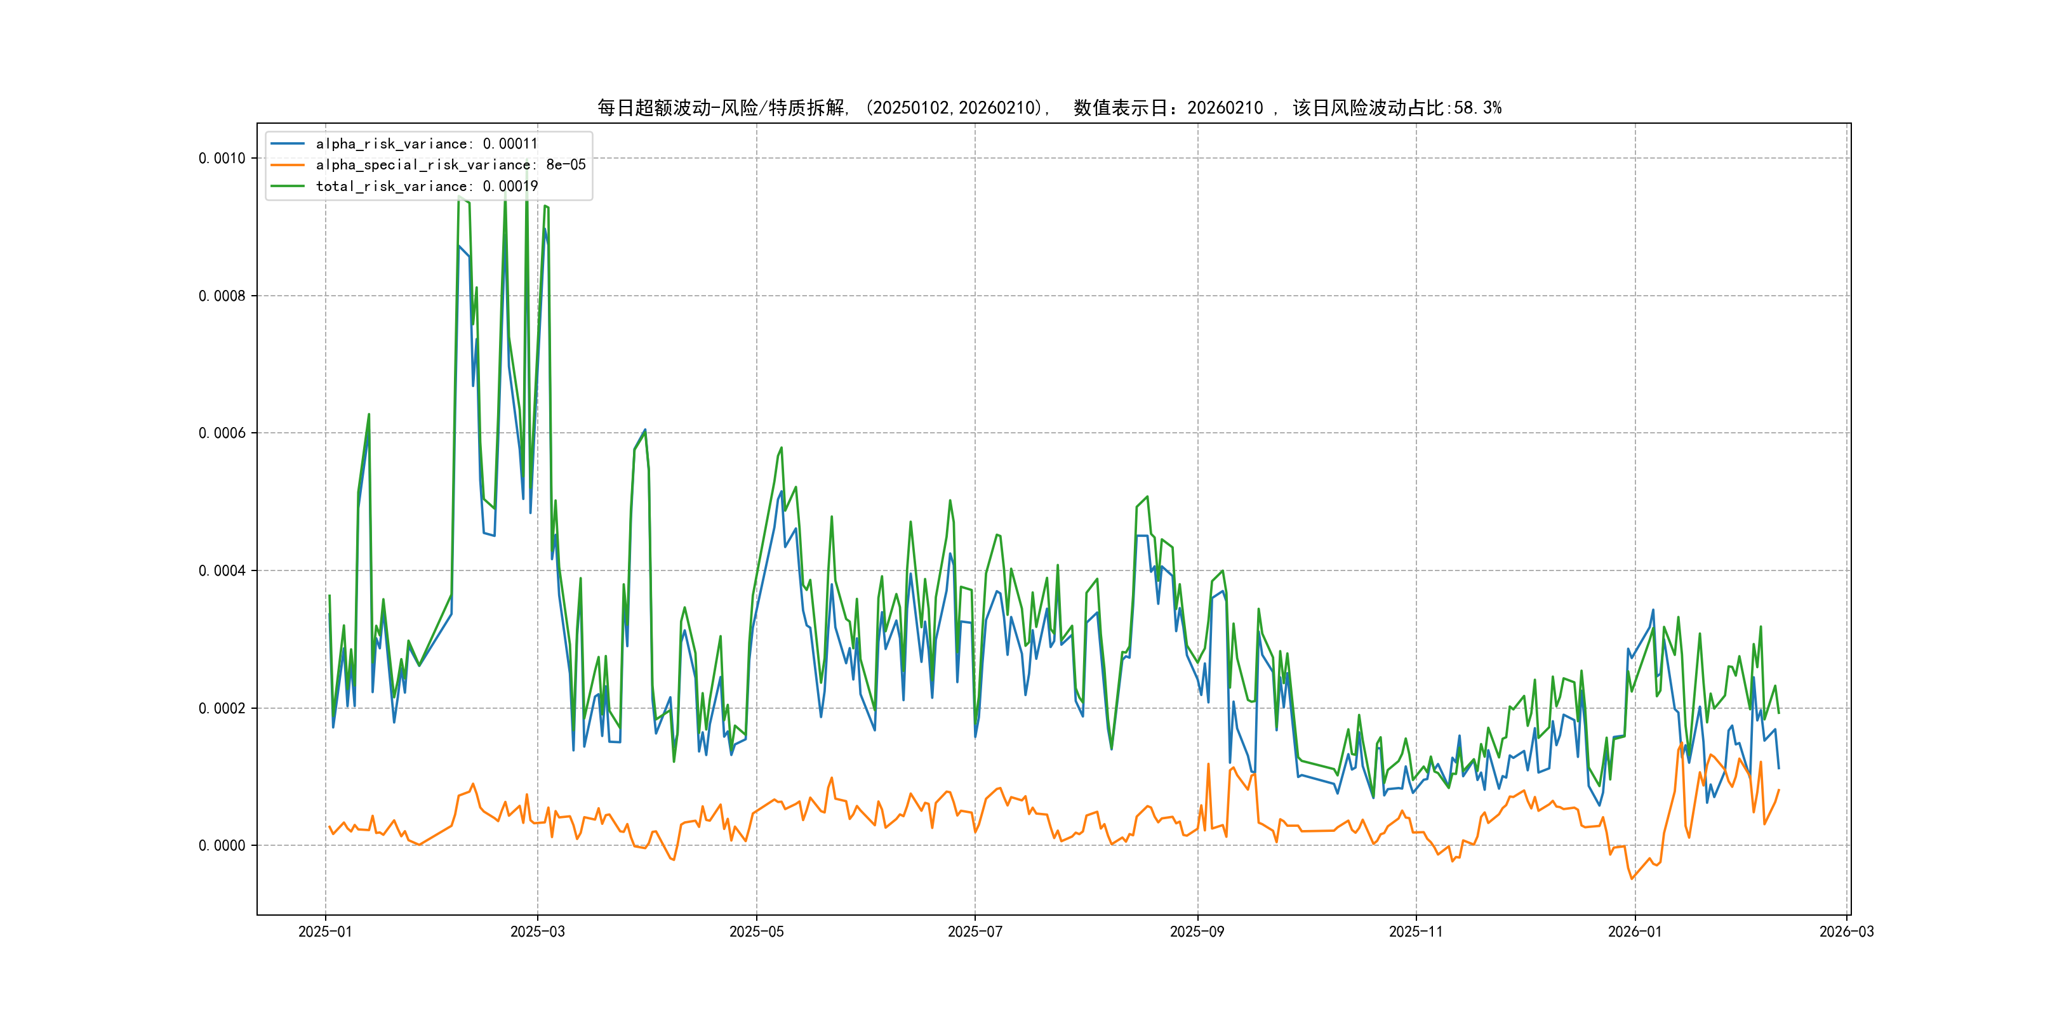Click the 0.0000 y-axis tick label
This screenshot has width=2057, height=1028.
click(x=222, y=845)
